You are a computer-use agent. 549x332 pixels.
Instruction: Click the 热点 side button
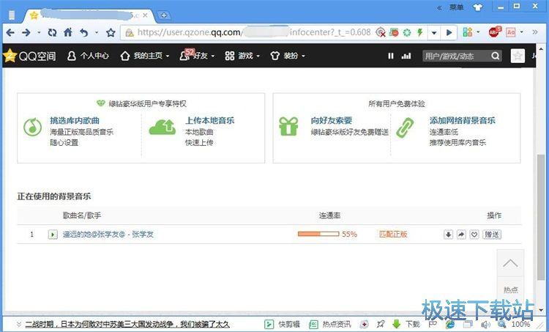pos(510,289)
